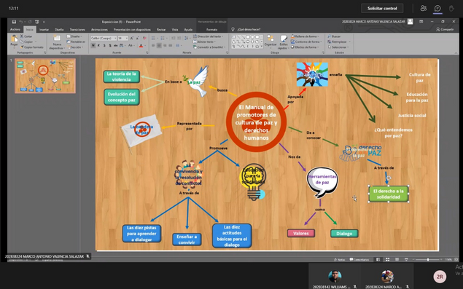Click Restablecer slide button

[x=76, y=41]
